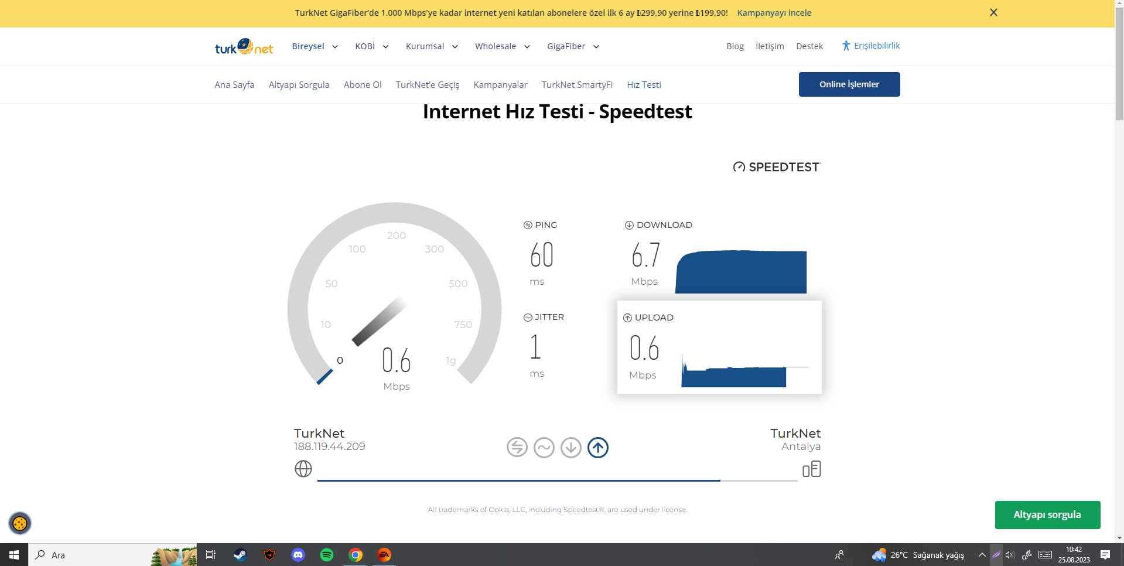The image size is (1124, 566).
Task: Click the download stage arrow icon
Action: point(571,448)
